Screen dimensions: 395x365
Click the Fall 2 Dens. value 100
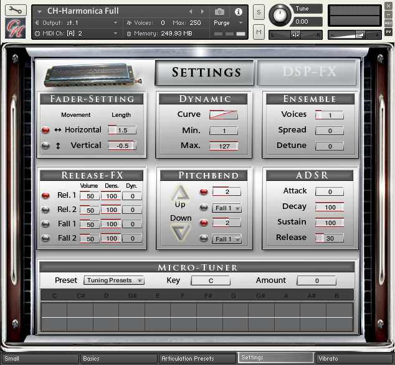111,238
